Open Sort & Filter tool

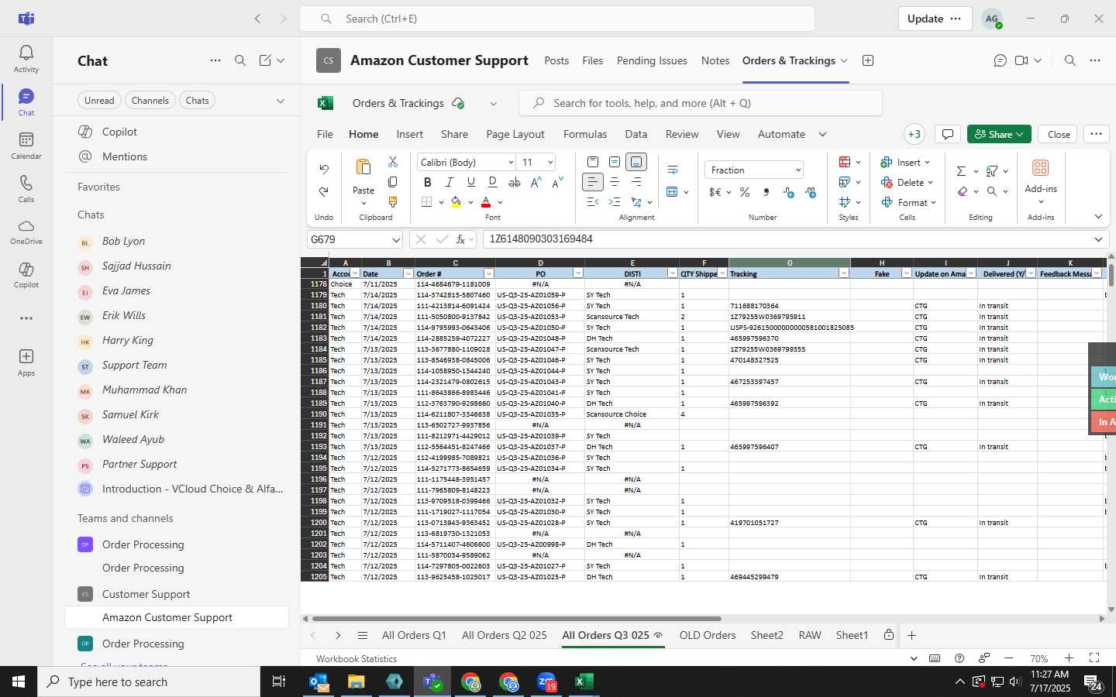tap(992, 171)
